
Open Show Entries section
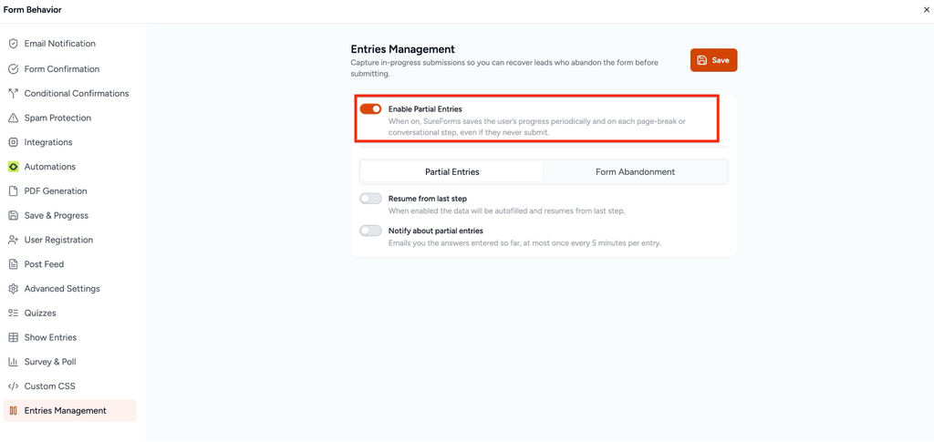click(69, 337)
